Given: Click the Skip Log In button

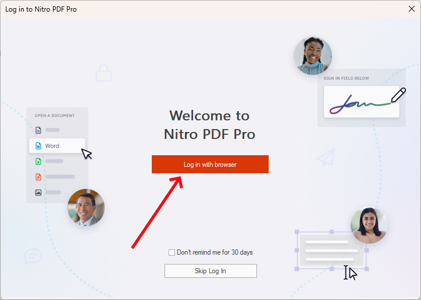Looking at the screenshot, I should coord(211,271).
